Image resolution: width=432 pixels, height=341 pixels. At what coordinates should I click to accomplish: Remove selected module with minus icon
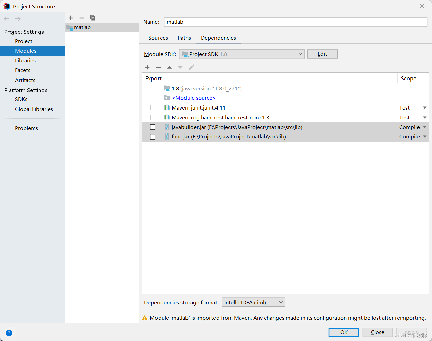(x=82, y=18)
